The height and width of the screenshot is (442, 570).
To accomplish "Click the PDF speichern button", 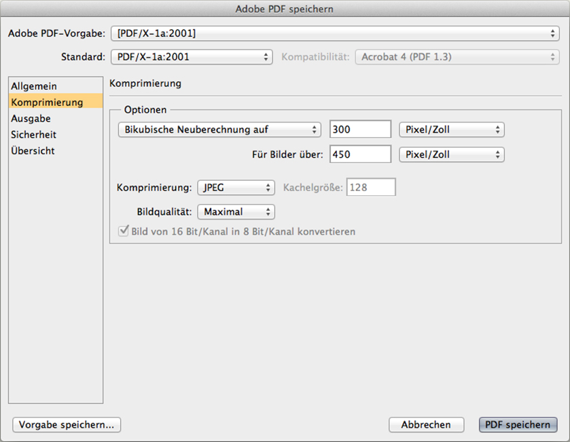I will click(518, 424).
